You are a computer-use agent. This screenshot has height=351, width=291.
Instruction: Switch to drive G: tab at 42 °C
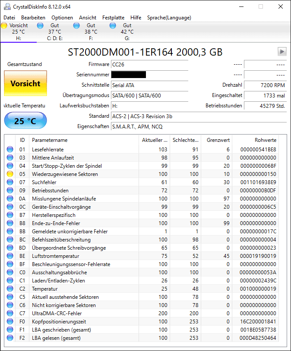(x=127, y=31)
